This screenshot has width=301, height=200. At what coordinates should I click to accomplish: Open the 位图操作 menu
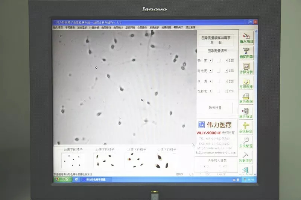pos(142,27)
